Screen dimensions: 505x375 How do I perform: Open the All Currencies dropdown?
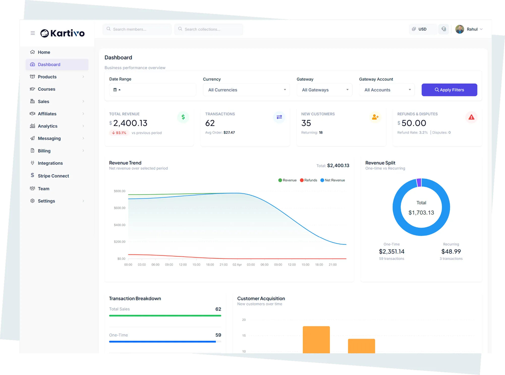click(x=246, y=90)
